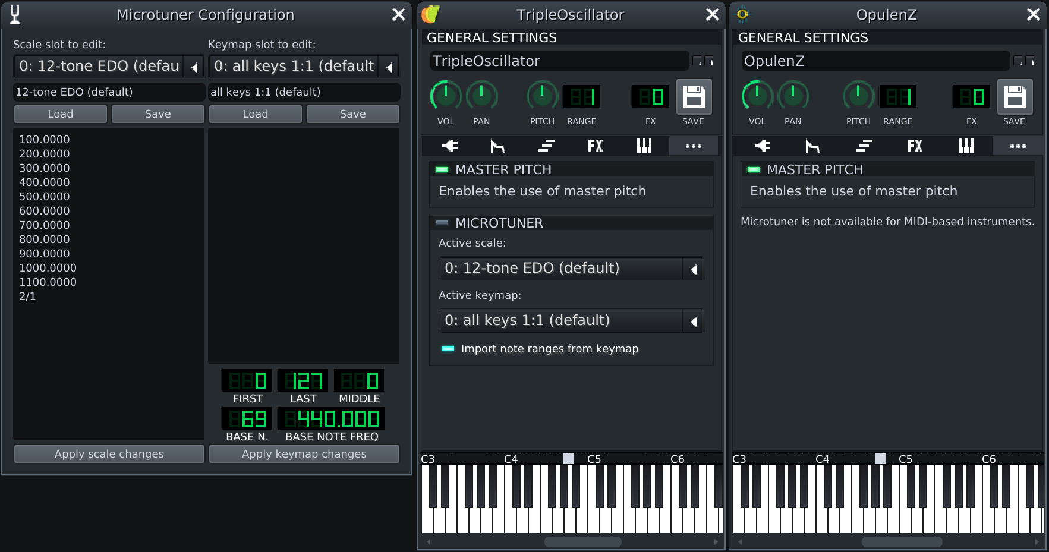The image size is (1049, 552).
Task: Click the keymap Load button
Action: (256, 114)
